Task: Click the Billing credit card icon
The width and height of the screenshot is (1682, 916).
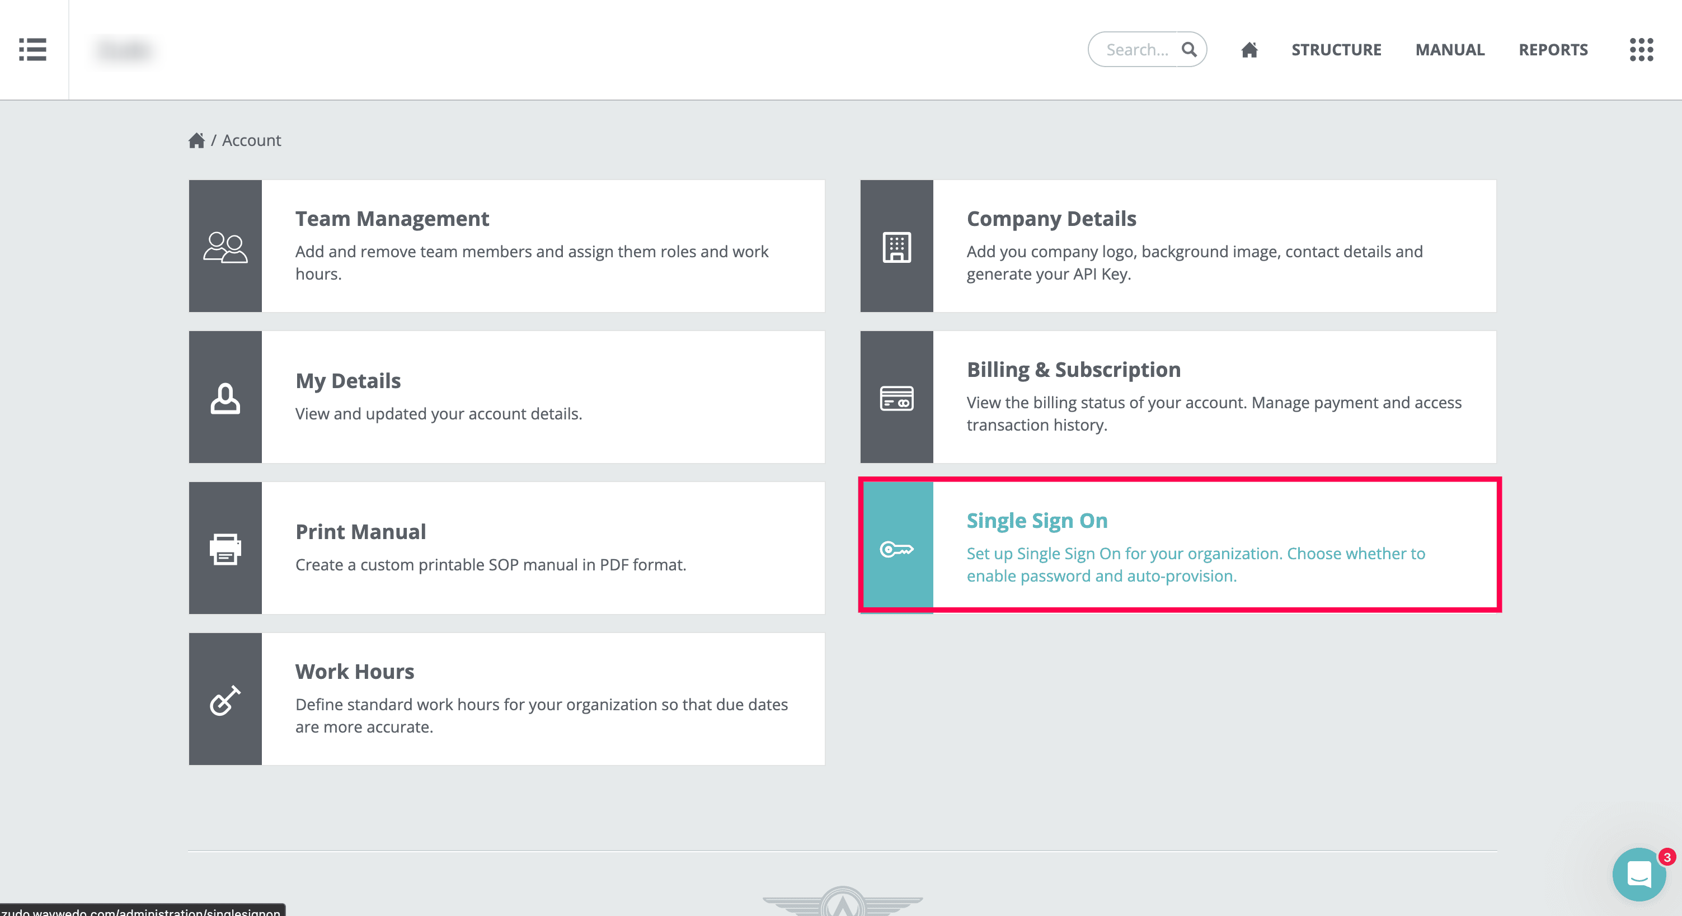Action: point(896,397)
